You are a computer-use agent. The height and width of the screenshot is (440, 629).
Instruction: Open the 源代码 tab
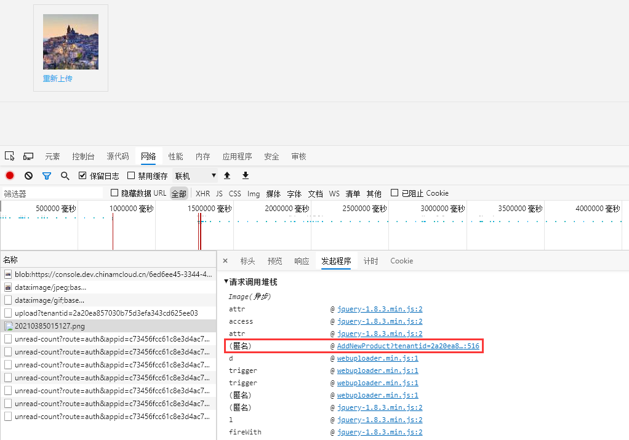[x=118, y=156]
